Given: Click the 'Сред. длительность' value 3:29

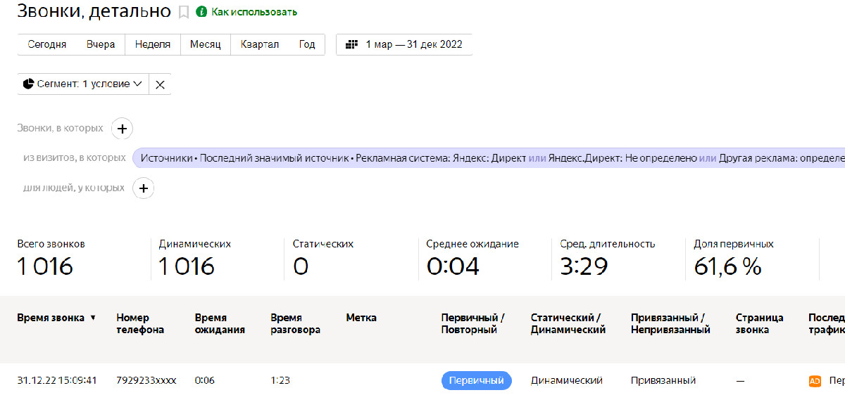Looking at the screenshot, I should 584,266.
